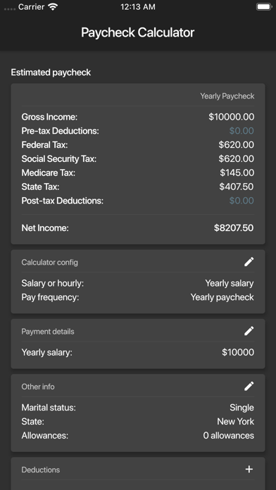
Task: Tap the Post-tax Deductions $0.00 value
Action: tap(241, 201)
